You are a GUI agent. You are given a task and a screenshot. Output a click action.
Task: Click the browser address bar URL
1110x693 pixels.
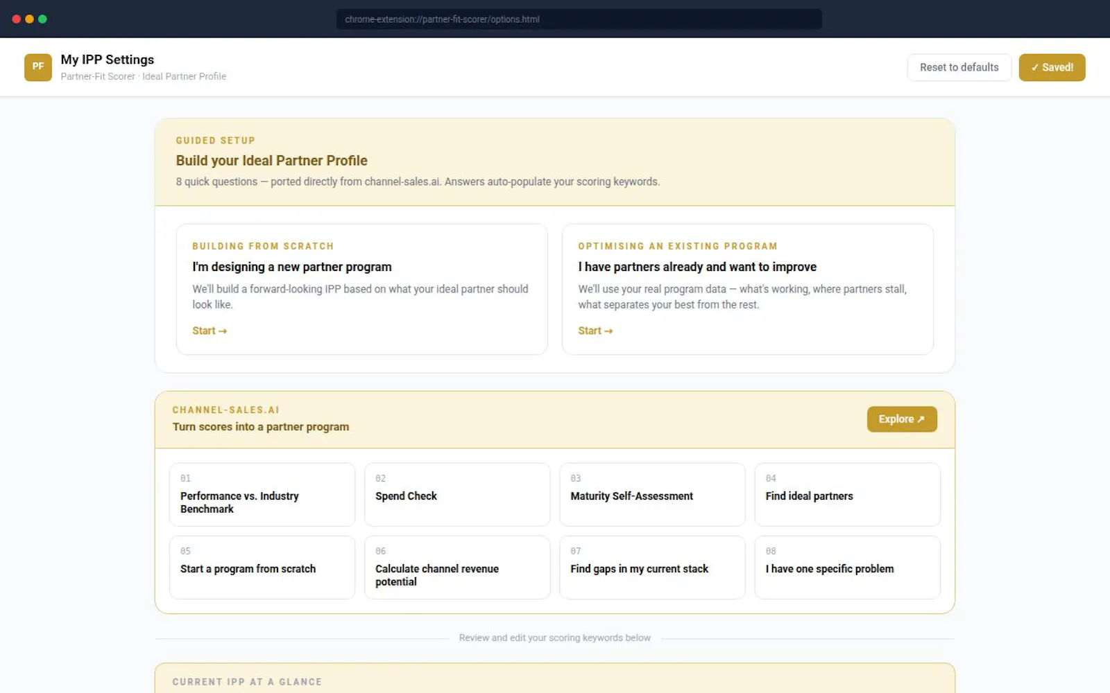pyautogui.click(x=579, y=19)
